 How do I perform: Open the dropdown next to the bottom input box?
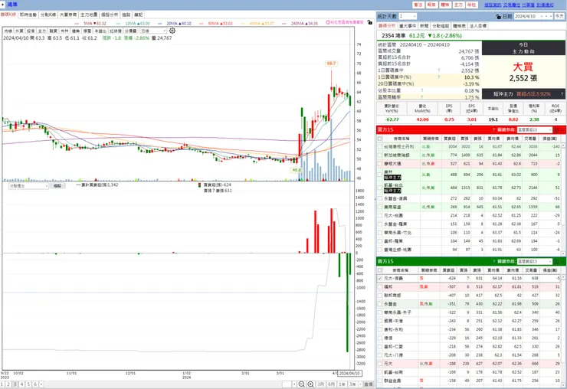pyautogui.click(x=294, y=384)
